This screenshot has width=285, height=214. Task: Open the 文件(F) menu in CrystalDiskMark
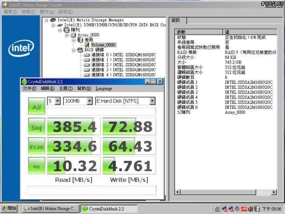pos(30,89)
